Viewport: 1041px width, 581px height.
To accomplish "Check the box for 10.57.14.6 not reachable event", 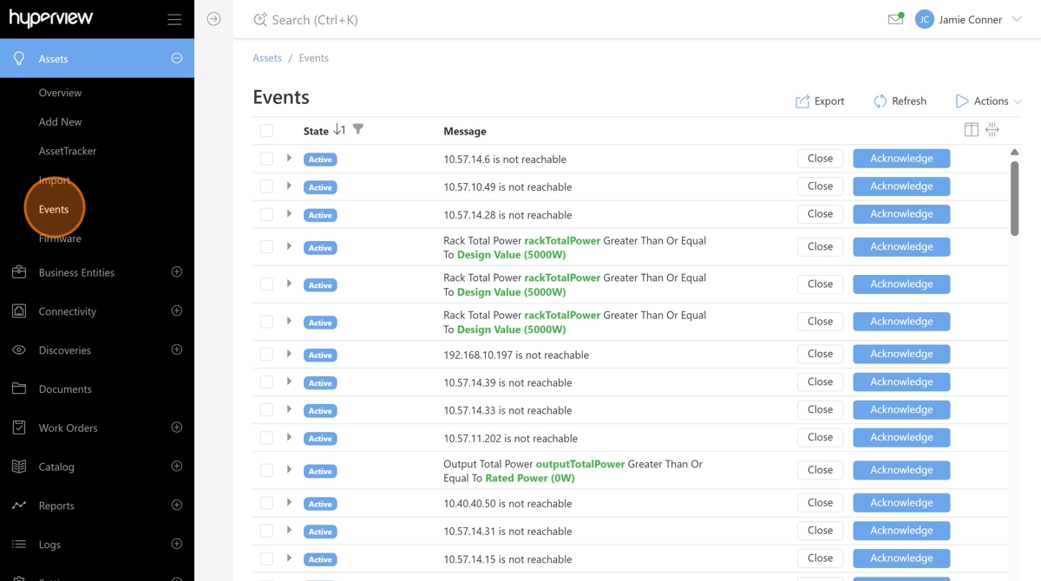I will point(266,159).
